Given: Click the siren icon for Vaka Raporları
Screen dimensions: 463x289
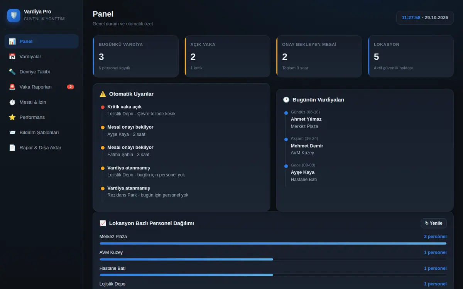Looking at the screenshot, I should (12, 87).
